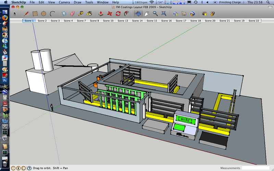Image resolution: width=274 pixels, height=171 pixels.
Task: Activate the Circle drawing tool
Action: click(44, 14)
